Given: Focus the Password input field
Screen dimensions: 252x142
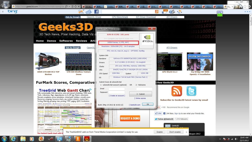Looking at the screenshot, I should click(117, 92).
